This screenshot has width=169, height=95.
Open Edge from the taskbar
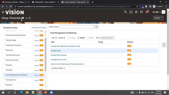click(21, 93)
